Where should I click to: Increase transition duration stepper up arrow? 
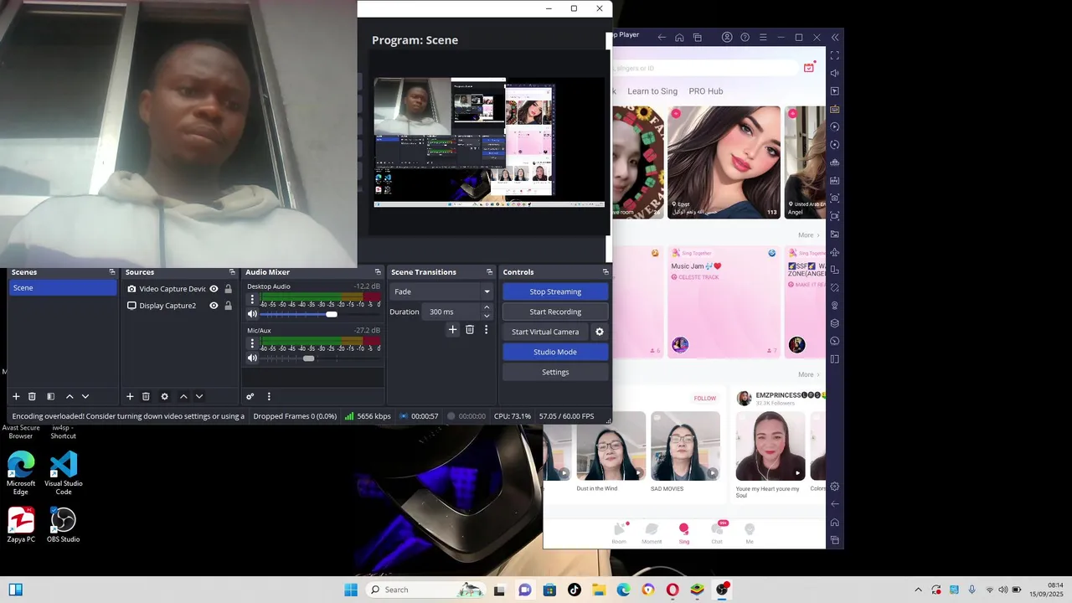click(x=487, y=307)
